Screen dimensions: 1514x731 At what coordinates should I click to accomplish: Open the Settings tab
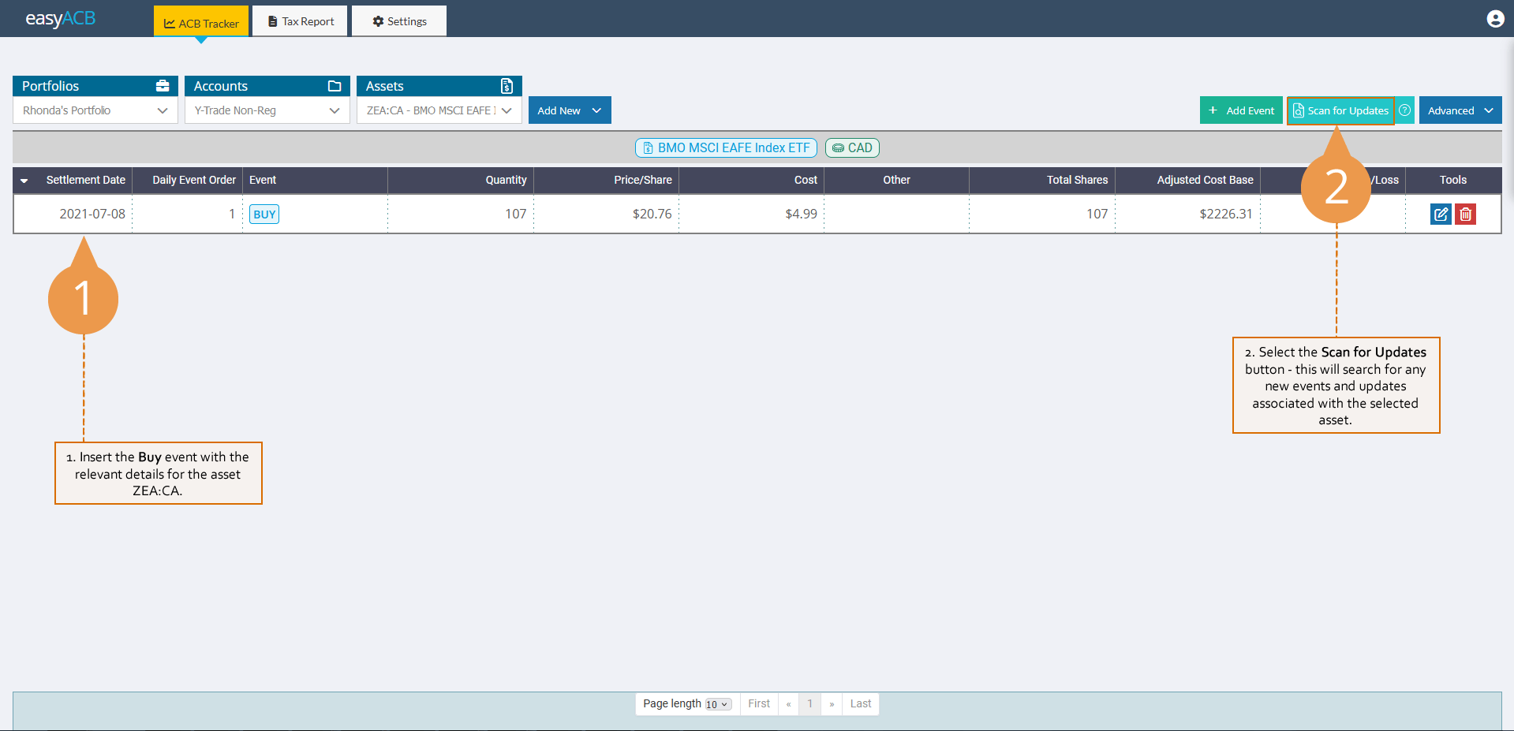pos(398,21)
